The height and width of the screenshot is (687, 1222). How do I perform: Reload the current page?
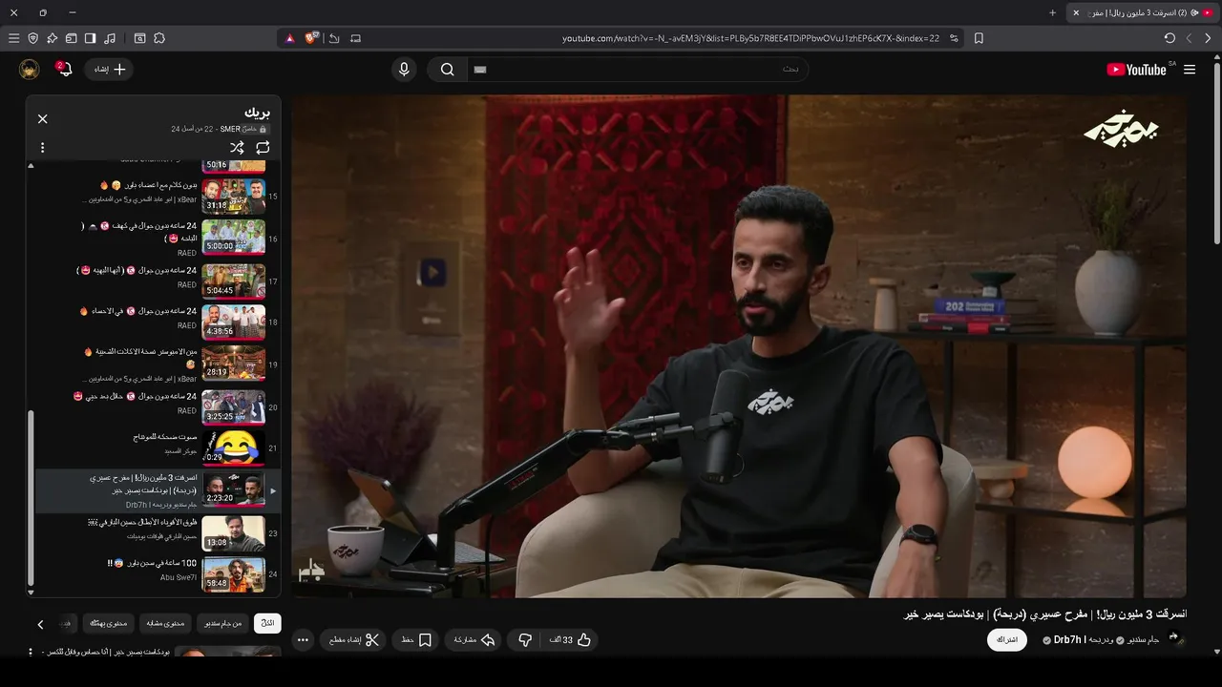click(x=1169, y=38)
